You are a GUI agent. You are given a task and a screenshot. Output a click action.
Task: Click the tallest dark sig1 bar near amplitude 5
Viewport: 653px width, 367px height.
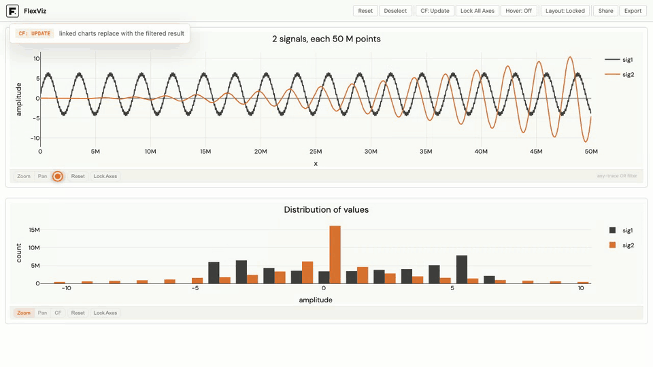coord(461,269)
